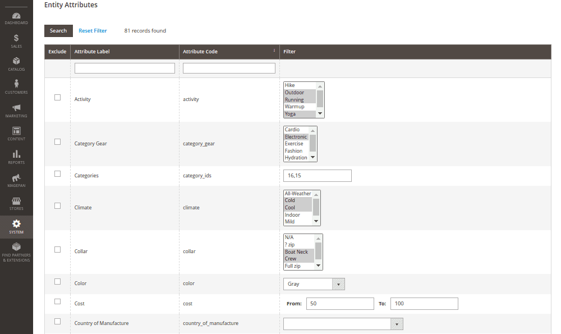This screenshot has width=561, height=334.
Task: Expand the Color filter dropdown showing Gray
Action: tap(314, 284)
